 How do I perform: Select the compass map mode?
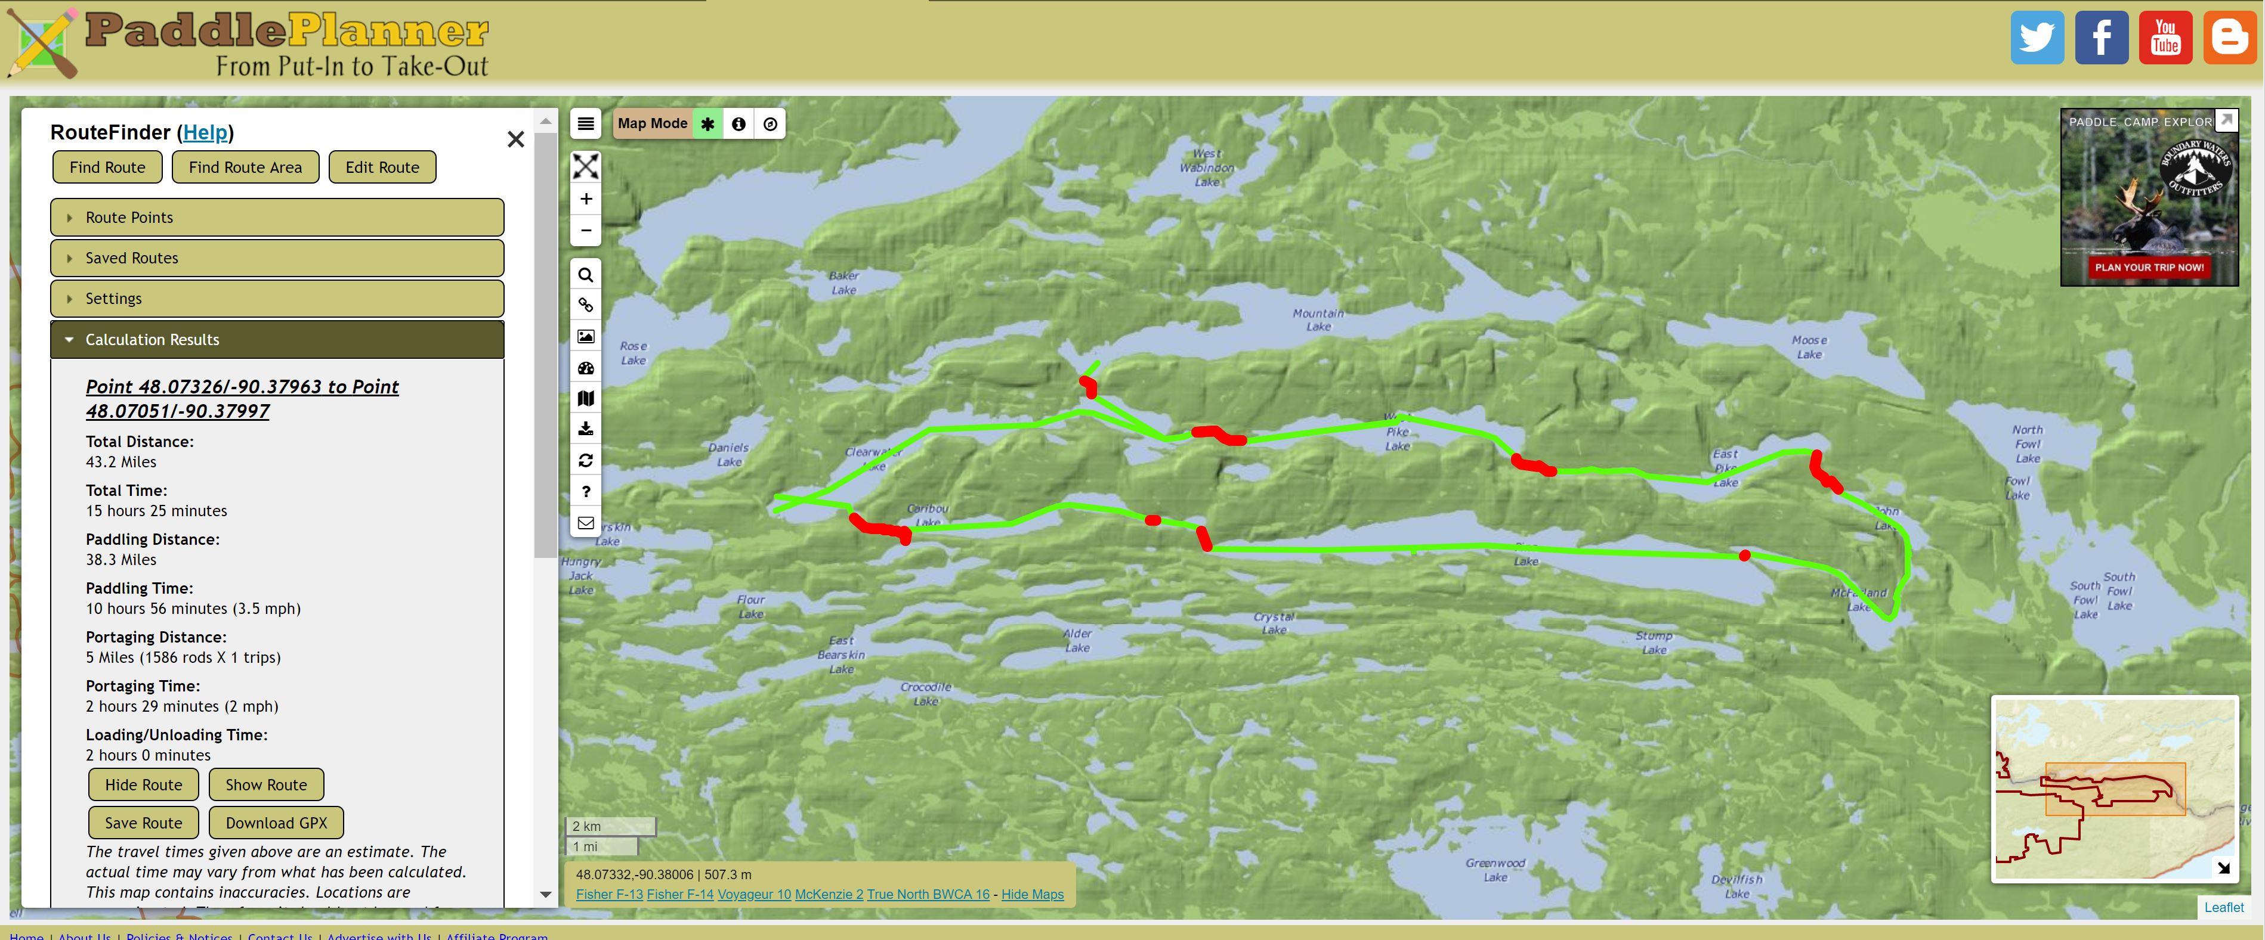point(770,124)
